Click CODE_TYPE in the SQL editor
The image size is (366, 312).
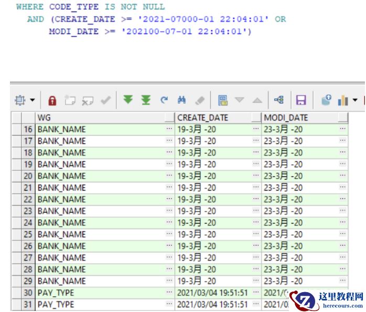tap(74, 7)
